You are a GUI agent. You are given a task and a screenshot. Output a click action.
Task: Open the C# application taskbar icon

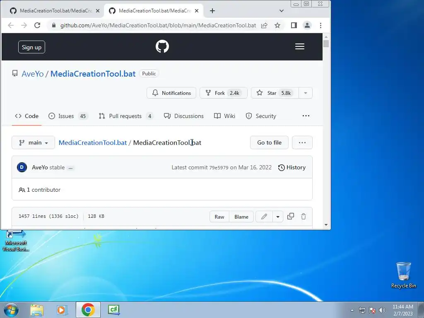pos(113,310)
